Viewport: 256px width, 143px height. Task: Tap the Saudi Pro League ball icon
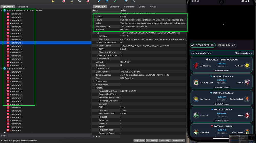207,59
